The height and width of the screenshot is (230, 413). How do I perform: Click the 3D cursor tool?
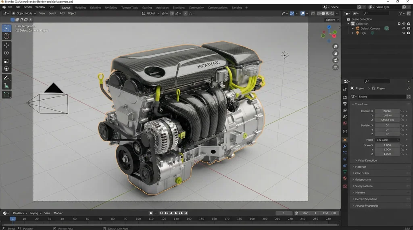(6, 36)
